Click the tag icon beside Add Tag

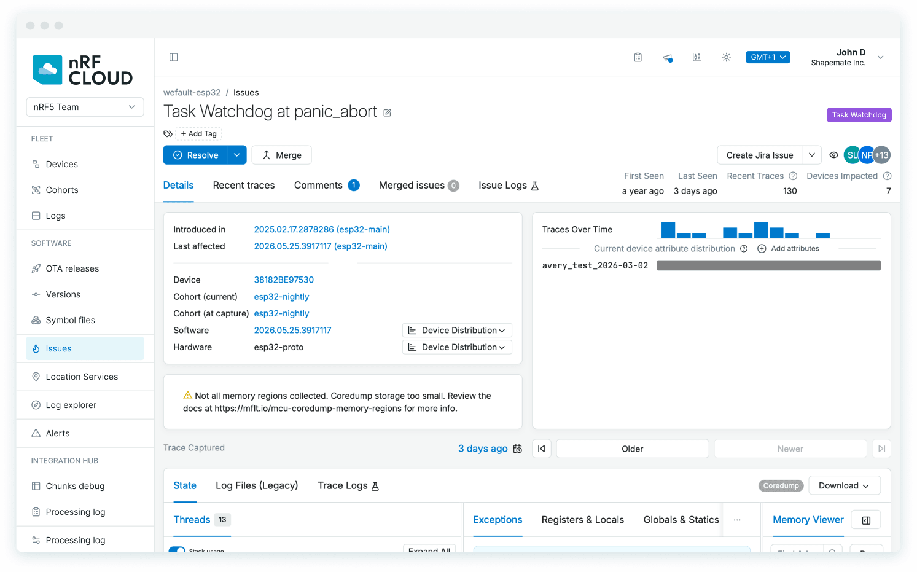[168, 133]
